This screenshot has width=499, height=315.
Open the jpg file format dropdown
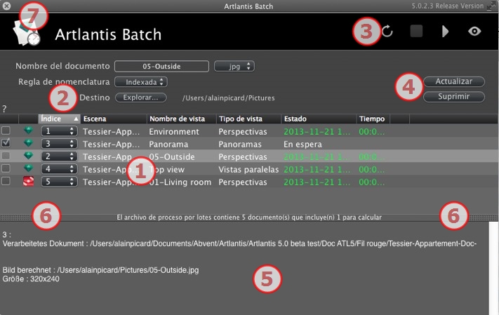tap(234, 66)
